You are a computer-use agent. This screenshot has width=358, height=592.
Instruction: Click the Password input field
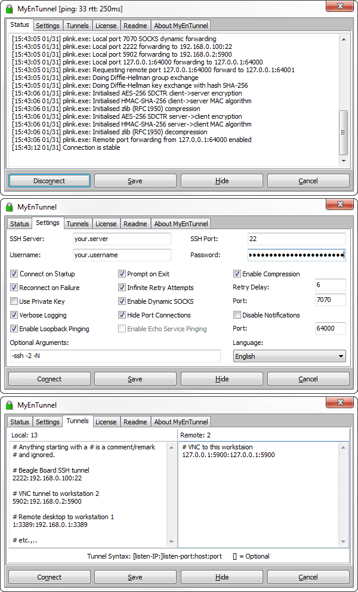click(x=297, y=255)
